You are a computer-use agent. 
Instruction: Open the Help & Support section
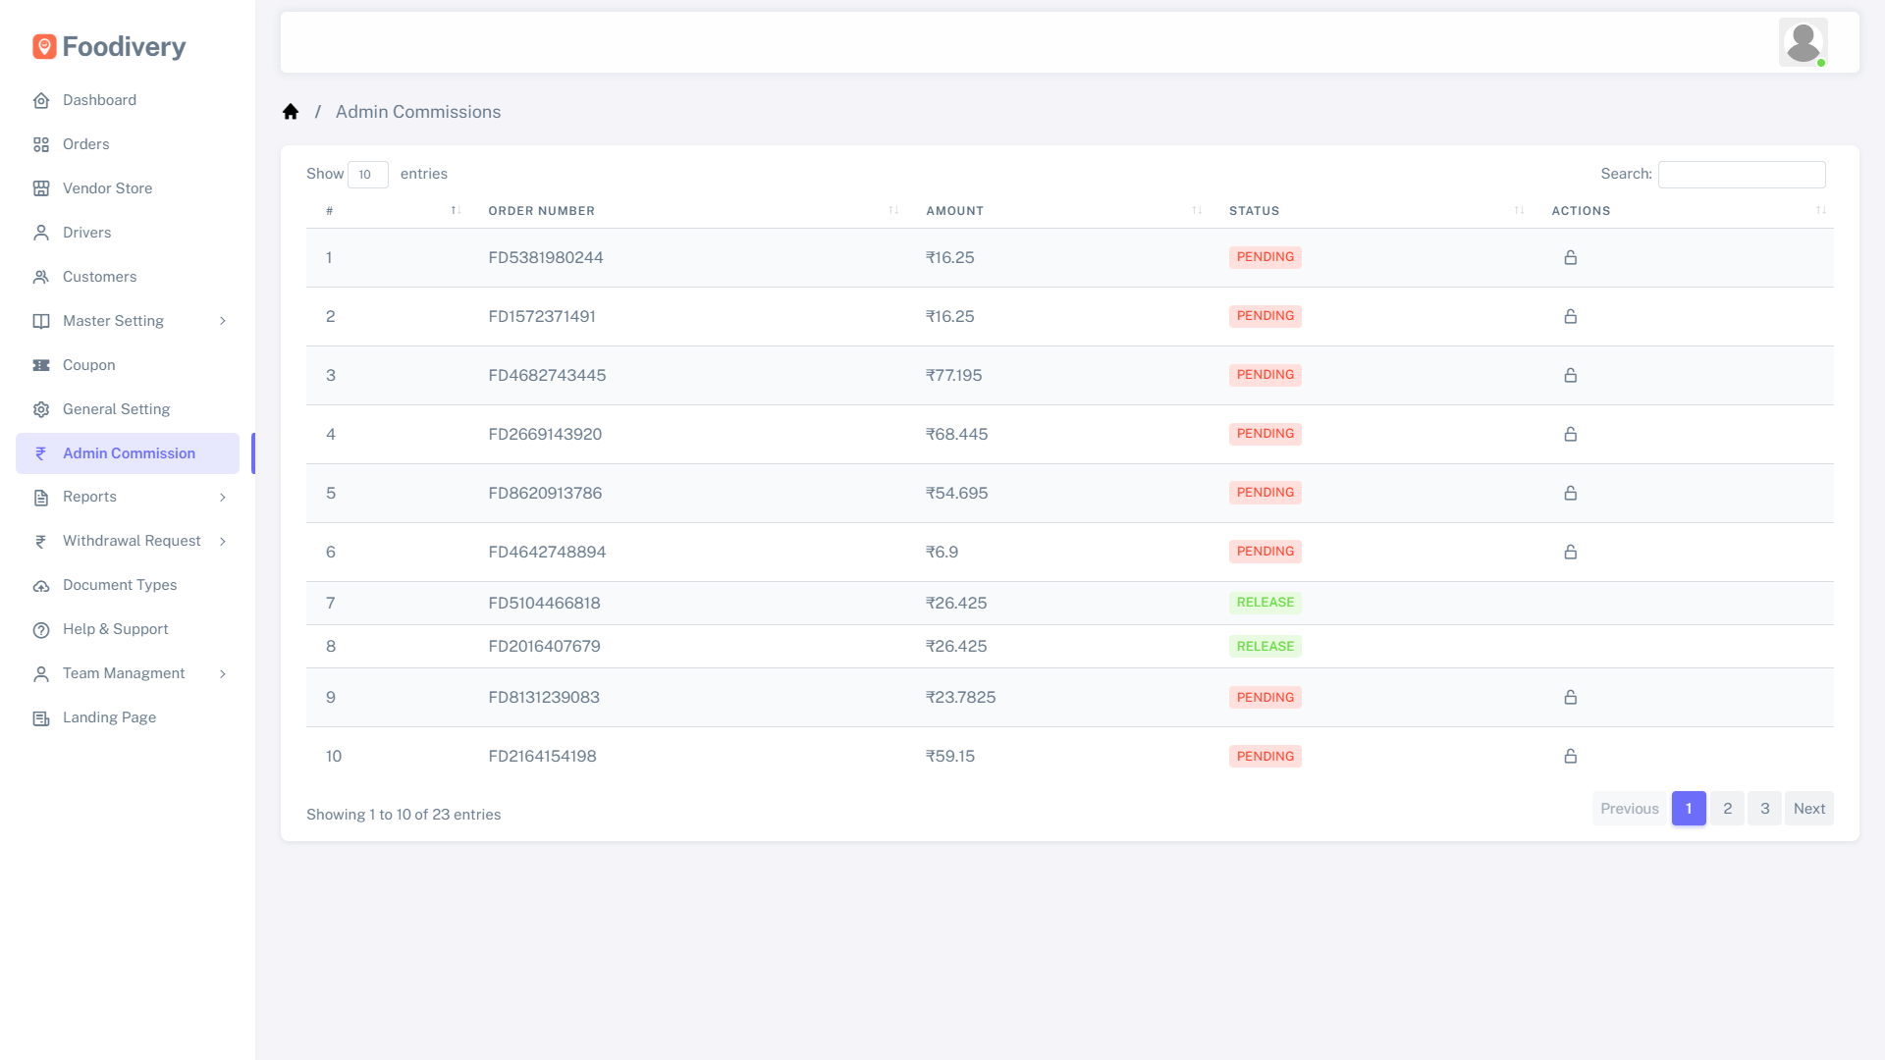115,628
